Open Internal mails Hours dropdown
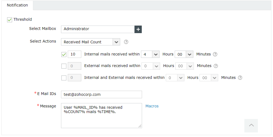 click(x=150, y=54)
